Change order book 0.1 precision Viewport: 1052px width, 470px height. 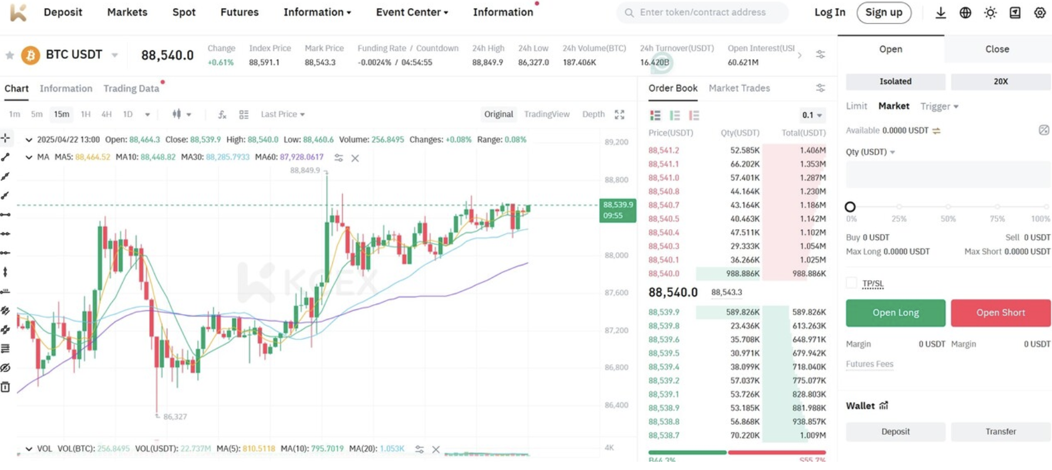pyautogui.click(x=812, y=115)
